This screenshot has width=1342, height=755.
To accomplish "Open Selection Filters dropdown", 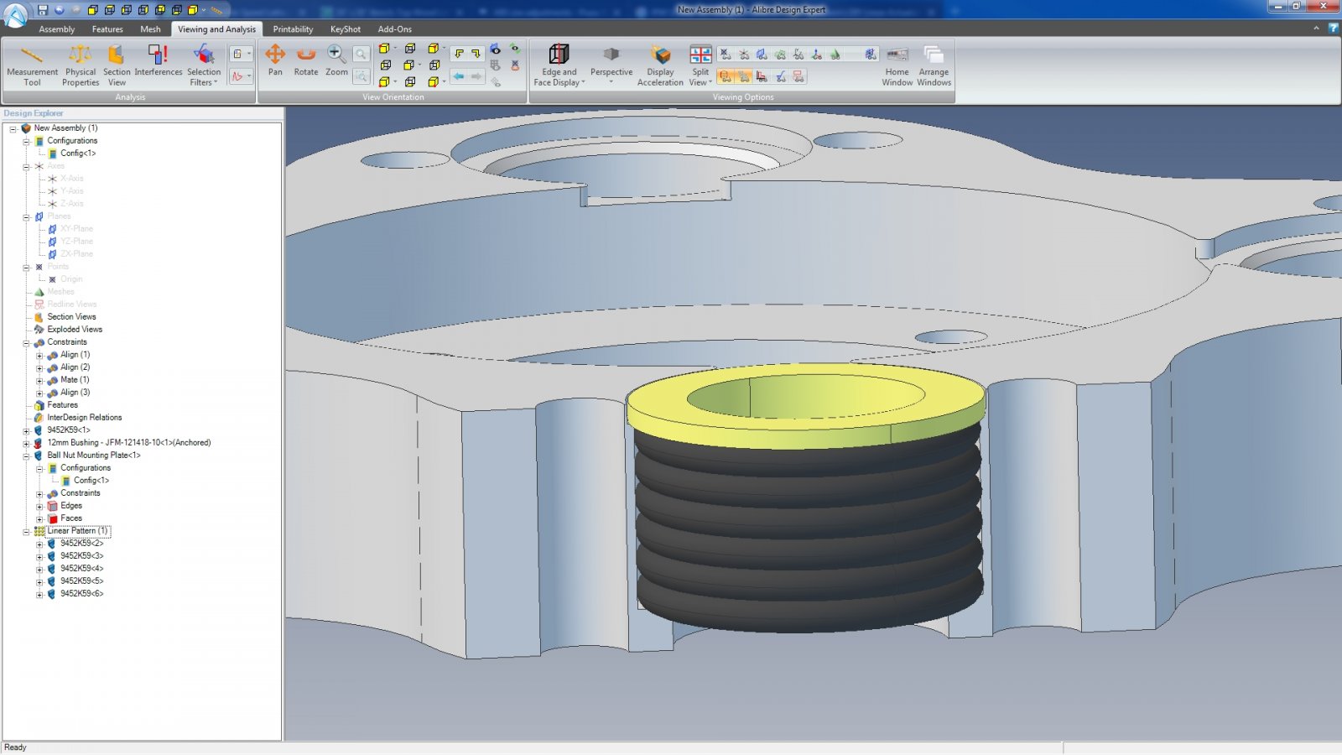I will [204, 65].
